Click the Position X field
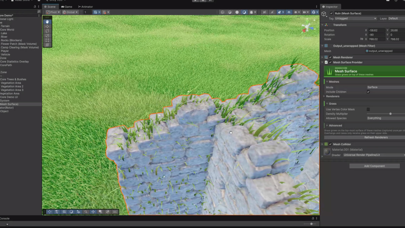Screen dimensions: 405x228 pos(376,30)
